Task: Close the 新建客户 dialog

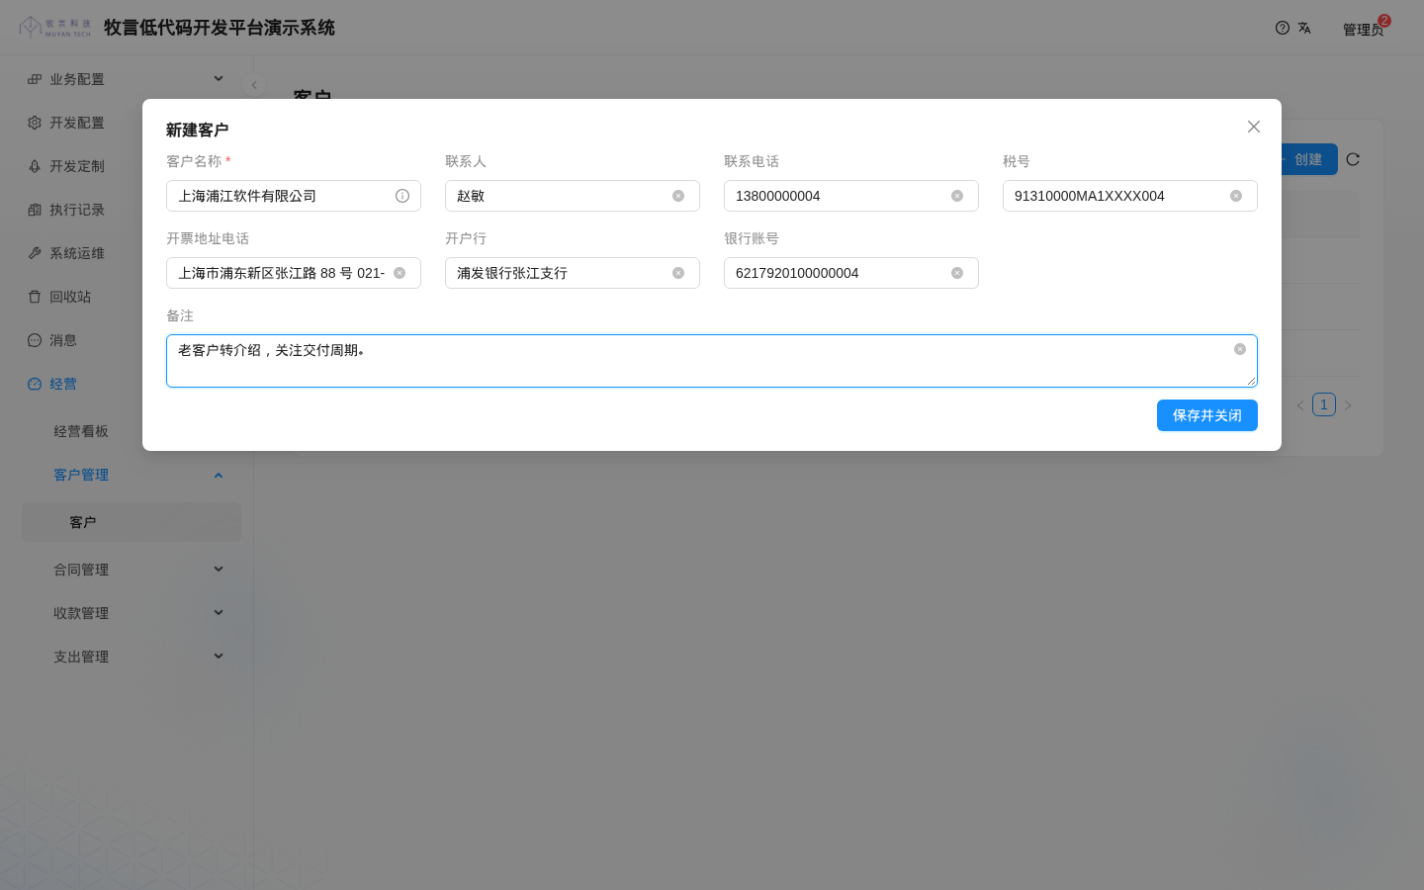Action: (x=1254, y=127)
